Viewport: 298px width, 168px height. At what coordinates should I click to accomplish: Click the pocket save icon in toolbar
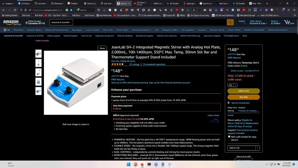click(x=99, y=10)
